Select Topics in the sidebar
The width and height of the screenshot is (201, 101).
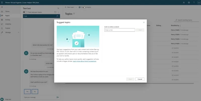pos(8,16)
